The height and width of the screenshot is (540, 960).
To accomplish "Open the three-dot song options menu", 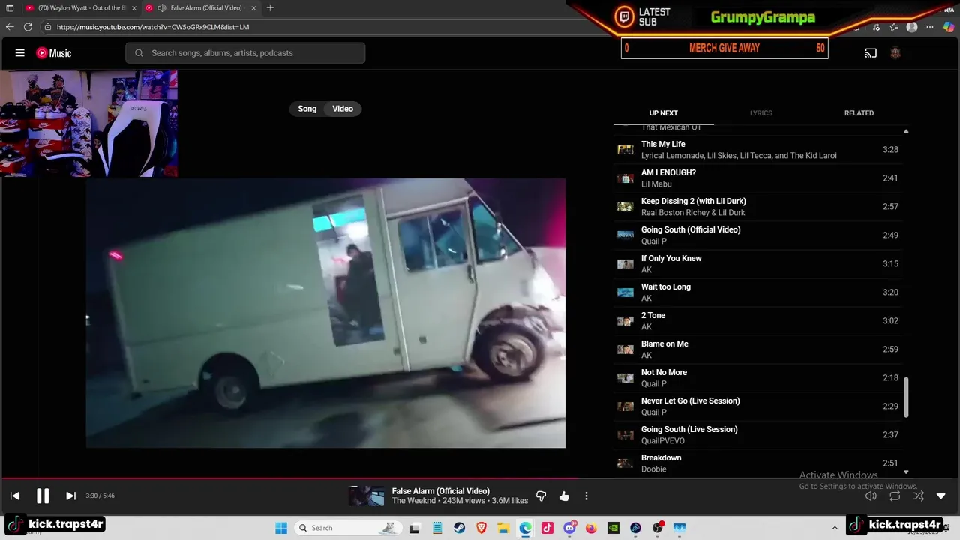I will click(586, 496).
